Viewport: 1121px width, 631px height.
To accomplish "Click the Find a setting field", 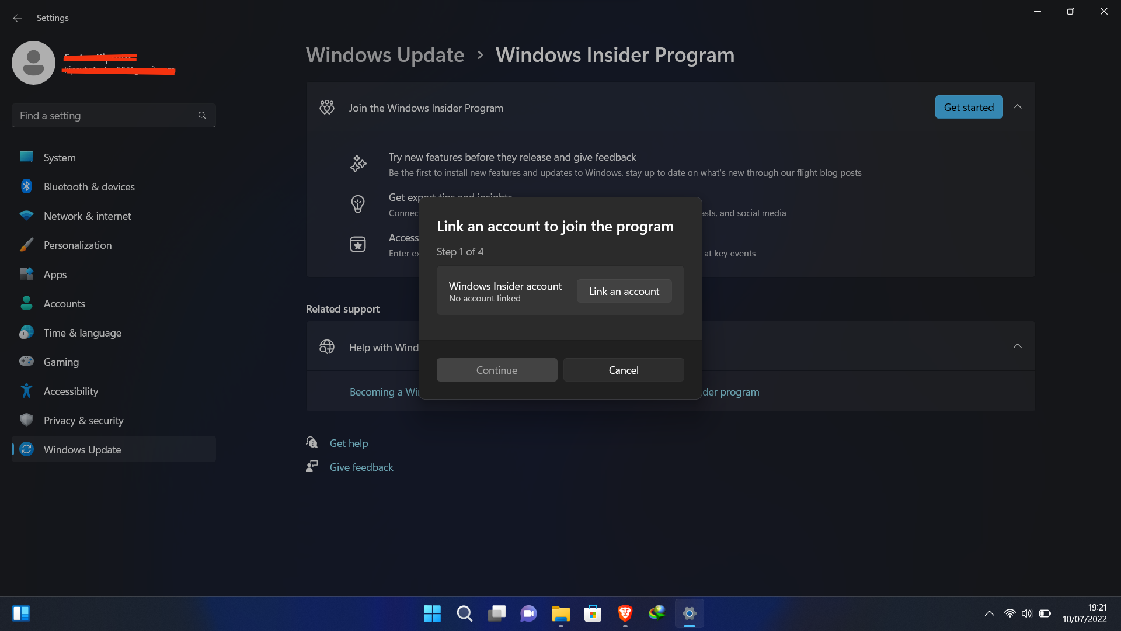I will pos(105,116).
